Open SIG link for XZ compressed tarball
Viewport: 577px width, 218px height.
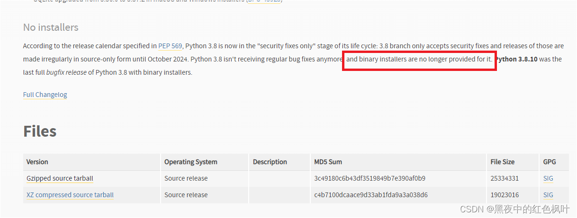(x=548, y=195)
